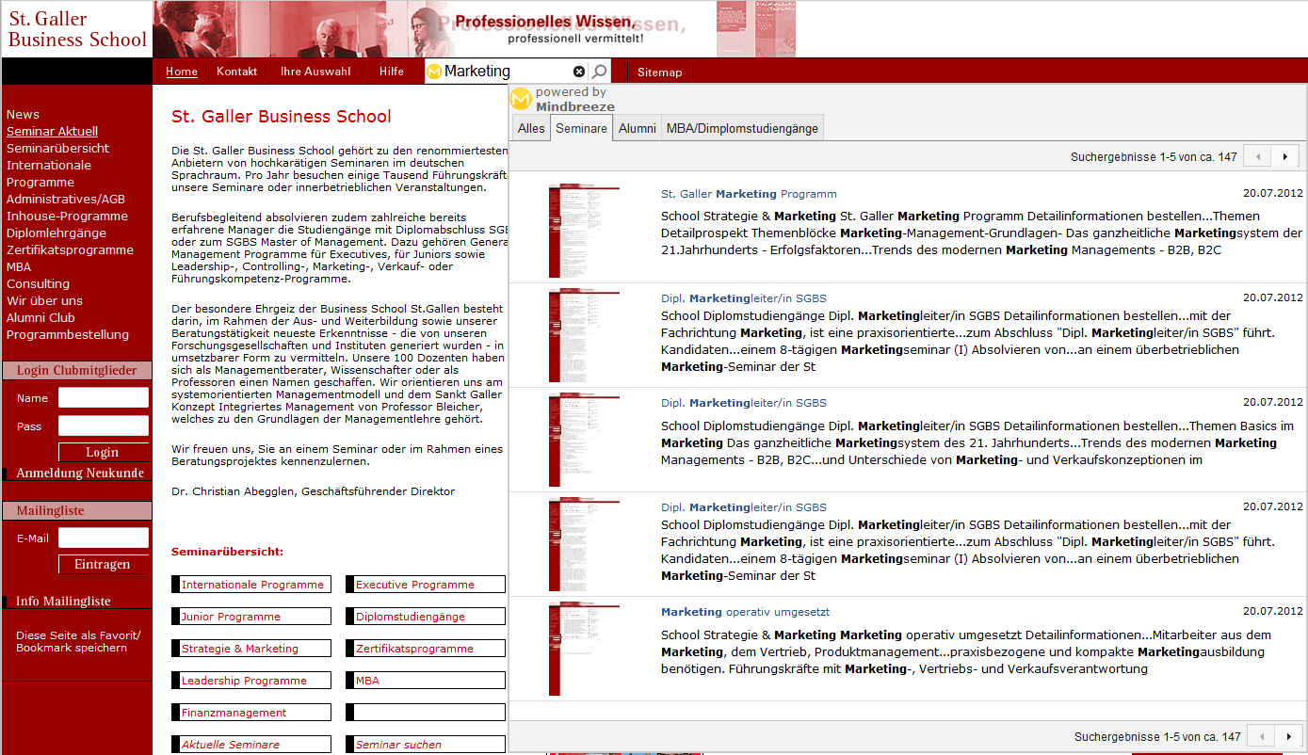Screen dimensions: 1308x755
Task: Go to previous results page, top arrow
Action: (x=1257, y=156)
